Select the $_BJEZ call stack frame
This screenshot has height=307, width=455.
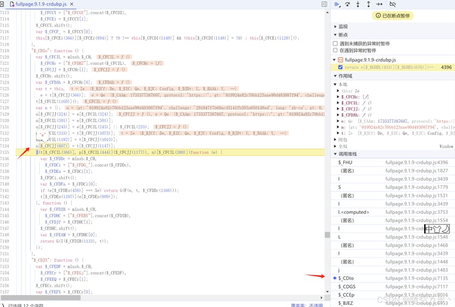(x=393, y=303)
